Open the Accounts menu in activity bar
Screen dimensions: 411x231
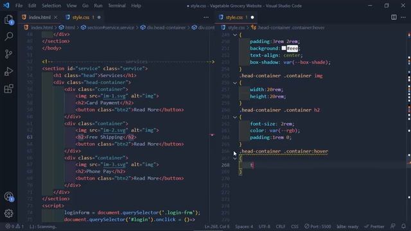click(x=8, y=196)
